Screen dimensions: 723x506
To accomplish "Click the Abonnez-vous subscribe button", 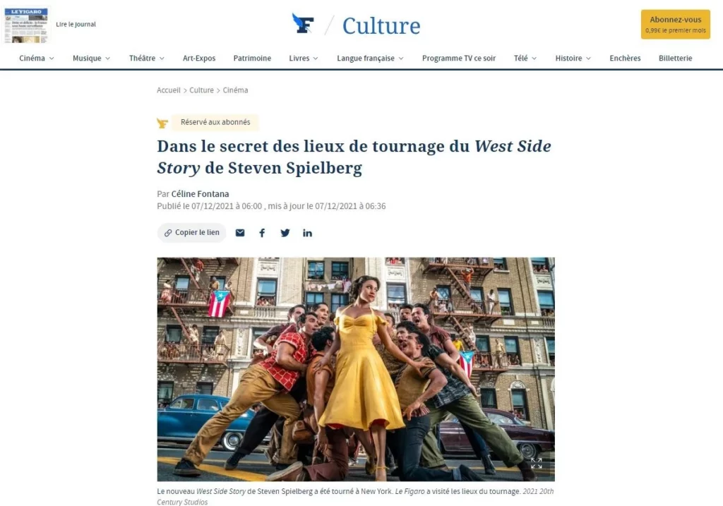I will click(676, 25).
